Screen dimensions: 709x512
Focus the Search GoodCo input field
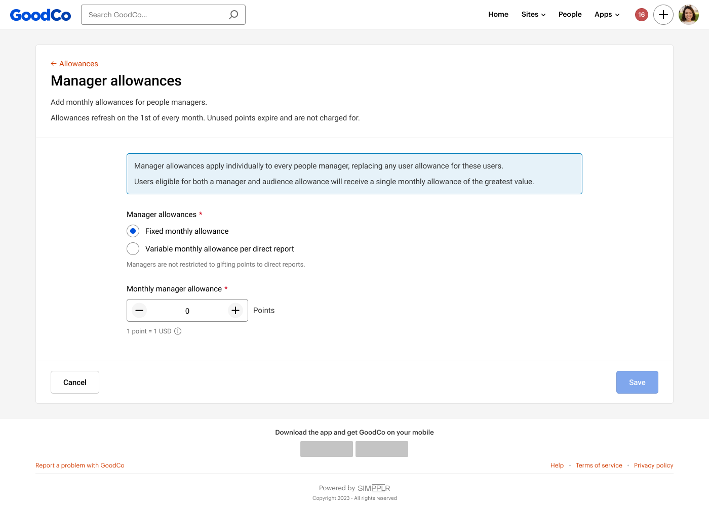point(154,15)
